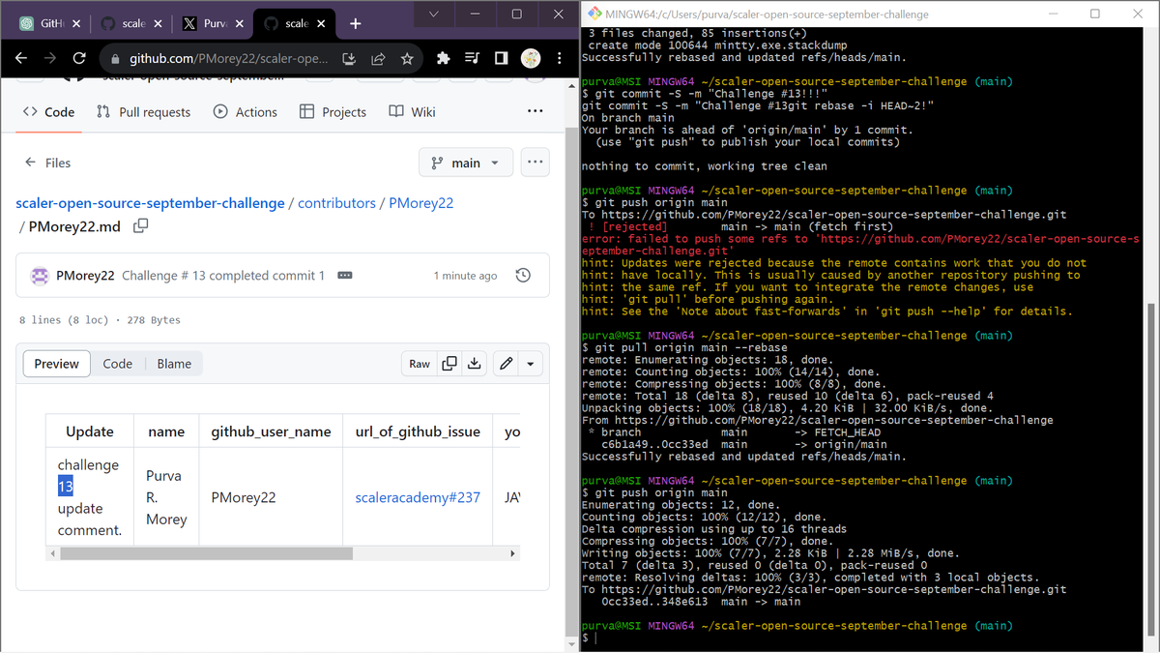Open the Pull requests tab
This screenshot has height=653, width=1160.
143,112
